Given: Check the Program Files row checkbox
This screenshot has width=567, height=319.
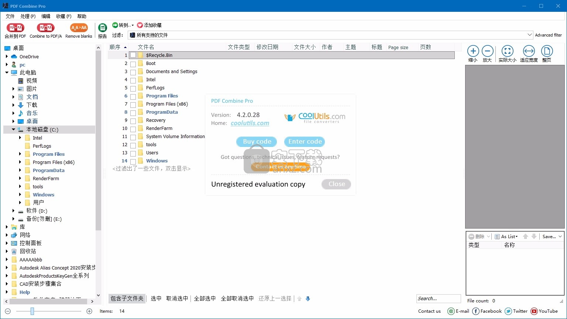Looking at the screenshot, I should pos(133,97).
